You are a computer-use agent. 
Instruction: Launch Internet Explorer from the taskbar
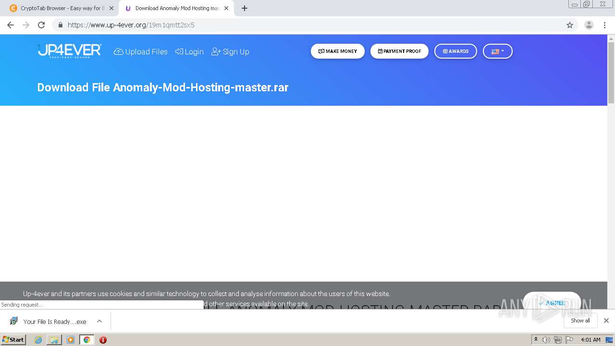38,340
